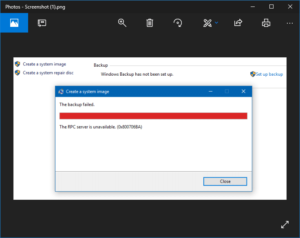Enter fullscreen with the diagonal arrows icon
This screenshot has width=300, height=238.
(285, 225)
